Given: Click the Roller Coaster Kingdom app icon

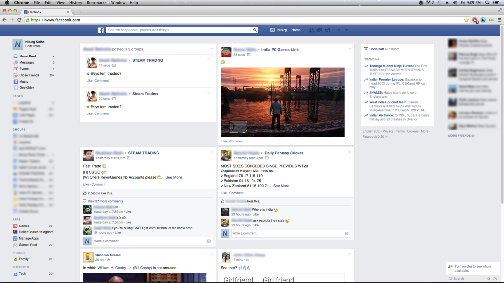Looking at the screenshot, I should pyautogui.click(x=15, y=232).
